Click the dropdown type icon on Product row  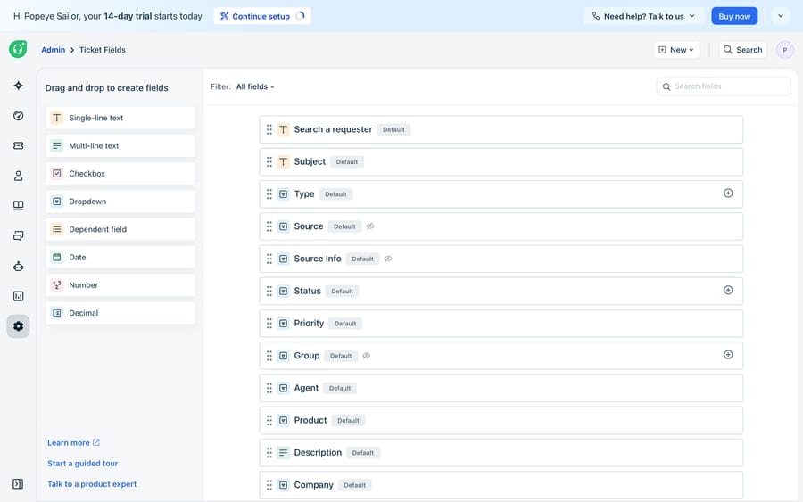pyautogui.click(x=283, y=421)
